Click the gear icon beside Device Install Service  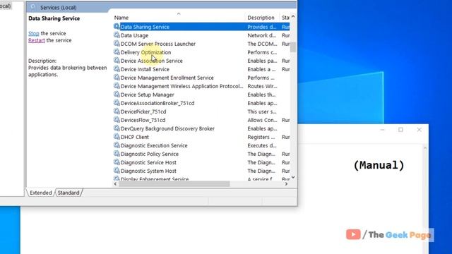[117, 69]
